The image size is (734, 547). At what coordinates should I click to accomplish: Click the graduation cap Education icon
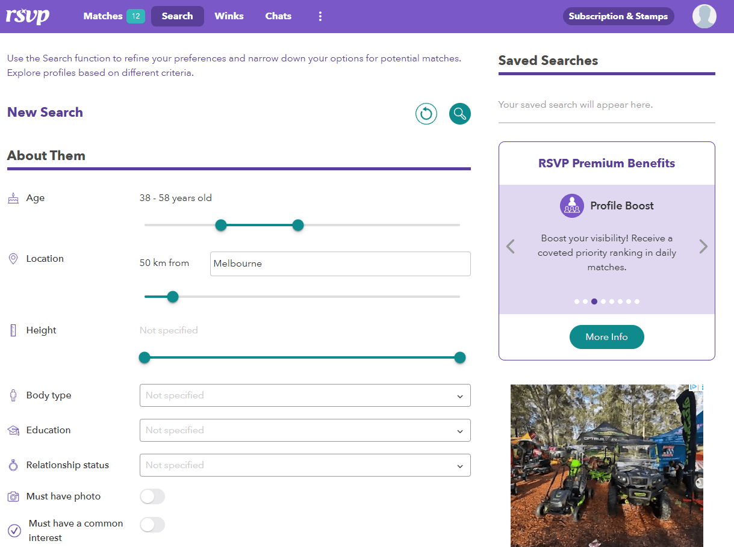point(13,430)
